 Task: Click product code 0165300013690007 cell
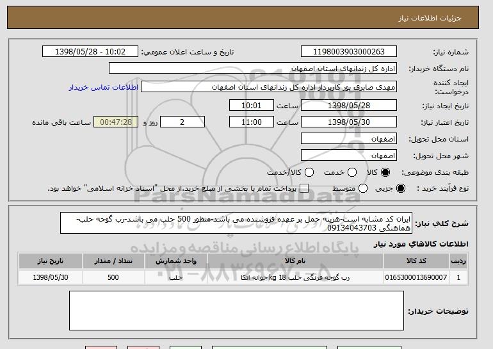point(416,277)
